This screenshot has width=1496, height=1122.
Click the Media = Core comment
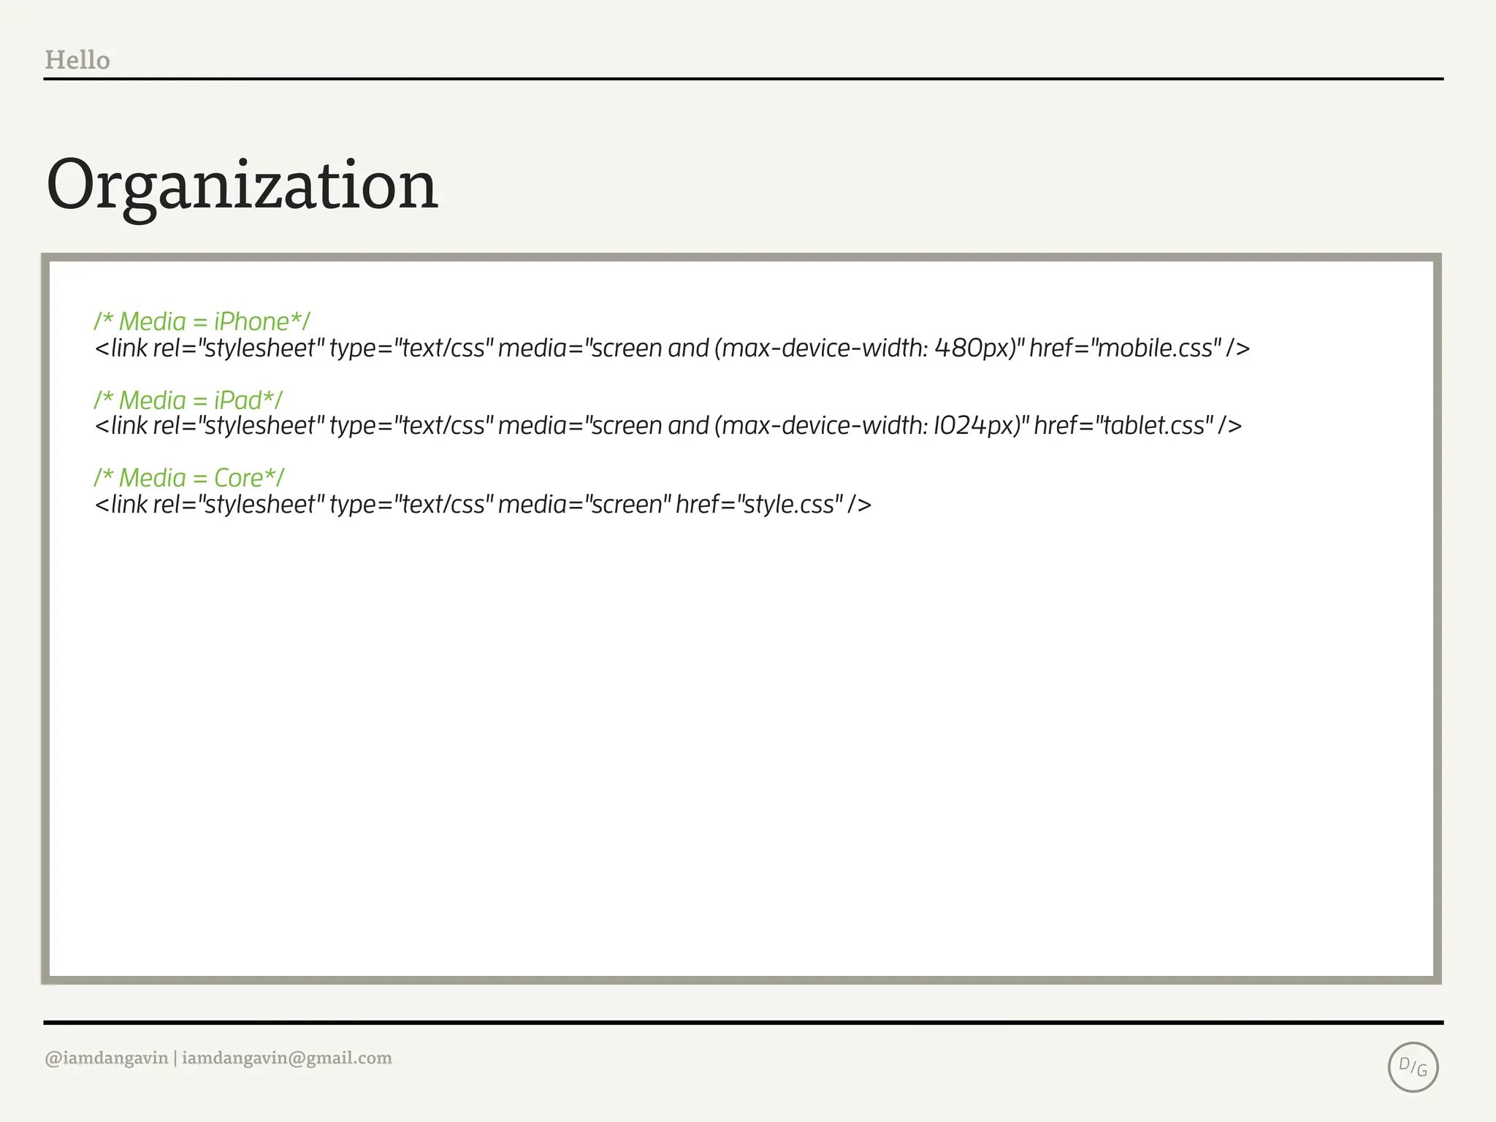(x=188, y=478)
